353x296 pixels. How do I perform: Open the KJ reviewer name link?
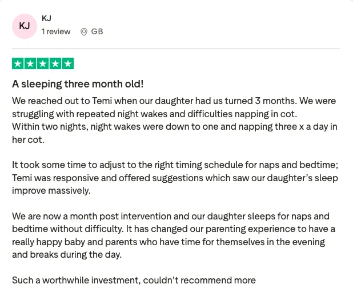pos(46,18)
